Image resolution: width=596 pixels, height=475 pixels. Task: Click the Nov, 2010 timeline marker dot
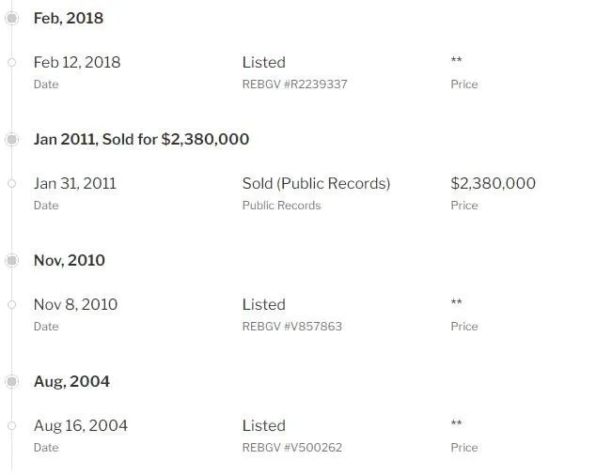[12, 260]
